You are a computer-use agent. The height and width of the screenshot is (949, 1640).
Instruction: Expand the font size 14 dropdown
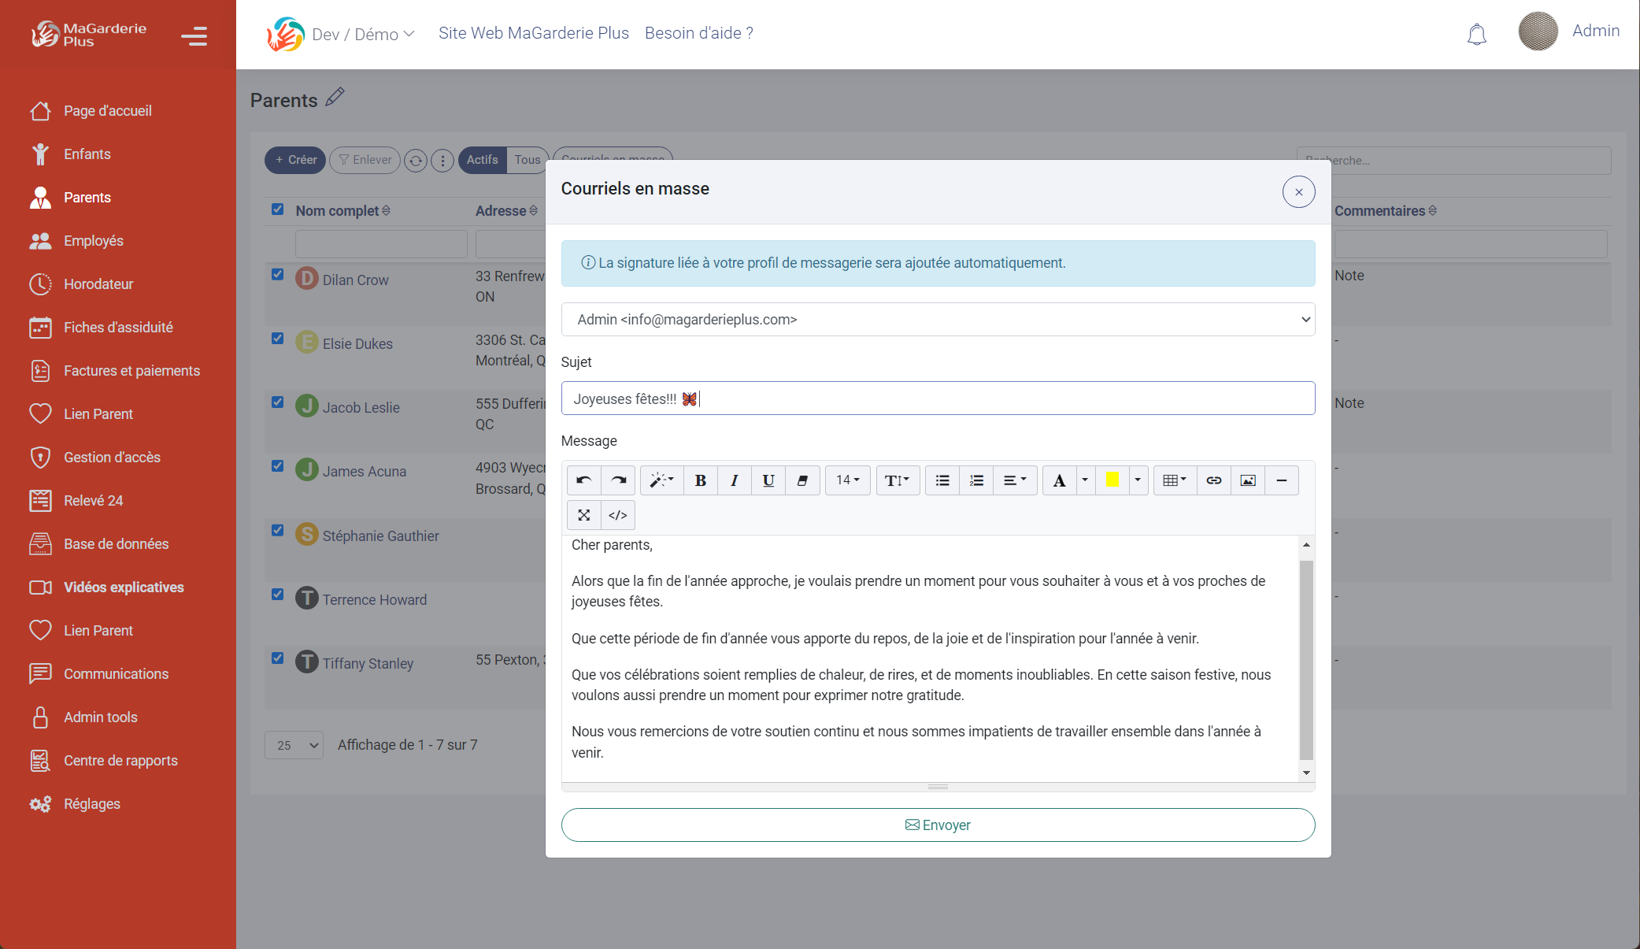pyautogui.click(x=847, y=480)
